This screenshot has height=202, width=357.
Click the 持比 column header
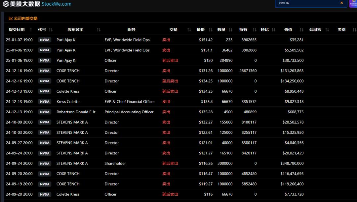(265, 29)
